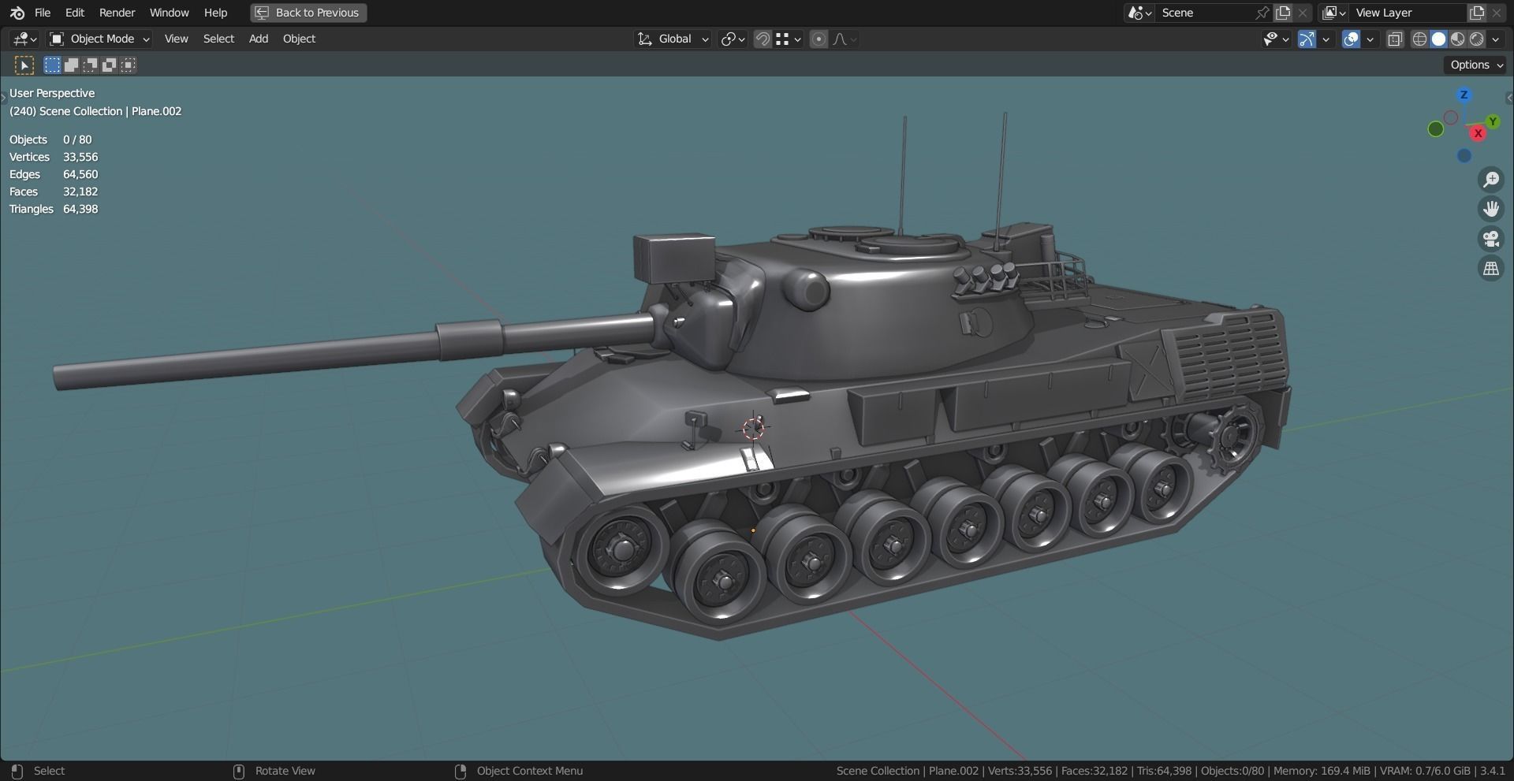1514x781 pixels.
Task: Select the Tweak tool in the toolbar
Action: coord(24,65)
